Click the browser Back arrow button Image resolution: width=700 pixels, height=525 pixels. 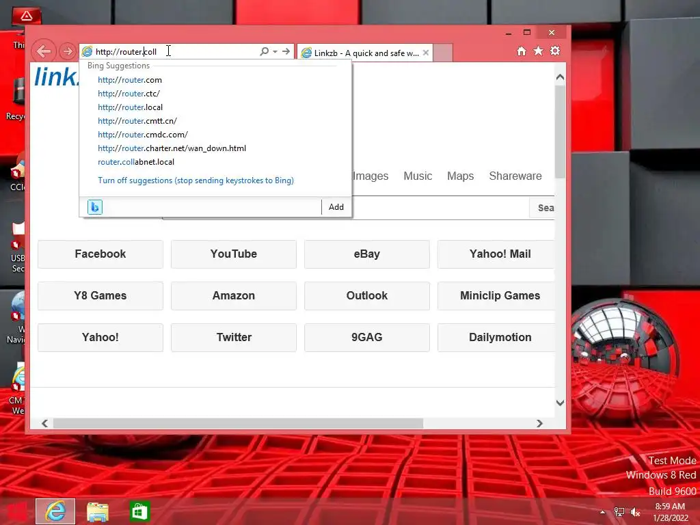[x=44, y=51]
